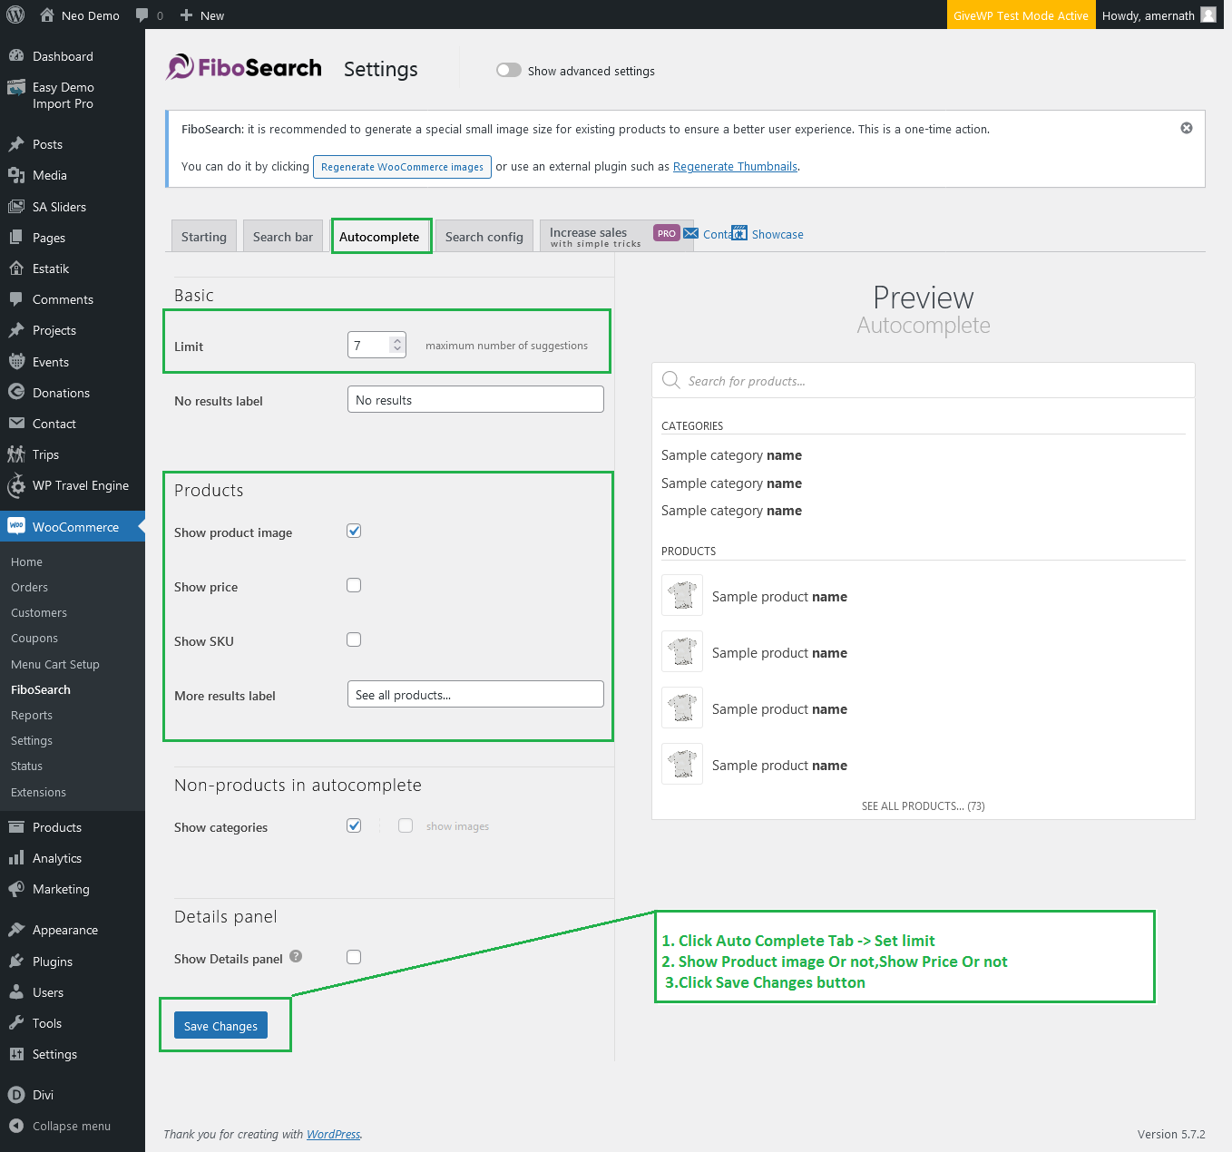Image resolution: width=1232 pixels, height=1152 pixels.
Task: Click the Collapse menu arrow icon
Action: (16, 1126)
